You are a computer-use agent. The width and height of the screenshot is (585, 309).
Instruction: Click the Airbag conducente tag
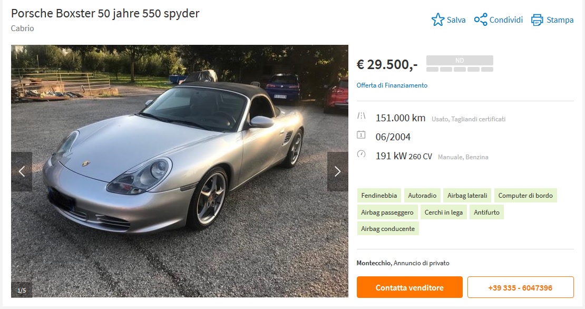pos(388,229)
